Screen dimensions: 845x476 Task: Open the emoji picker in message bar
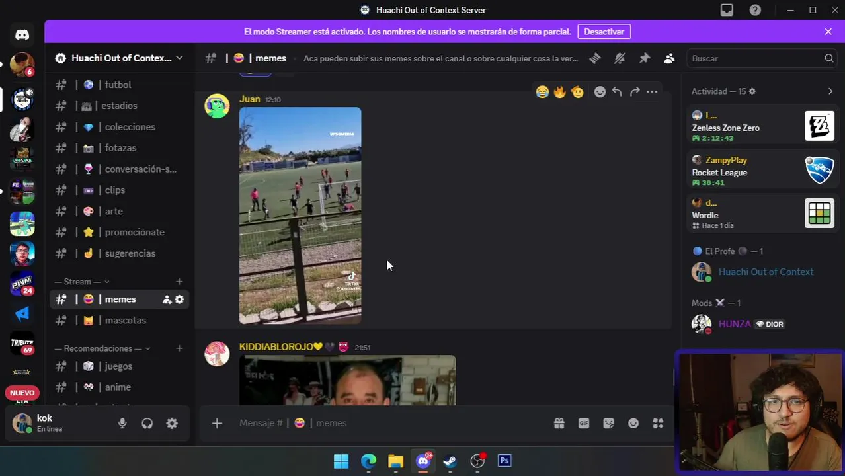tap(633, 423)
